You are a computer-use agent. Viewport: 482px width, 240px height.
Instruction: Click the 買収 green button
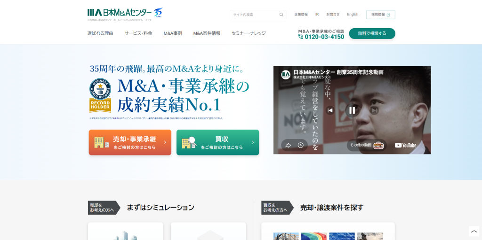(x=217, y=142)
